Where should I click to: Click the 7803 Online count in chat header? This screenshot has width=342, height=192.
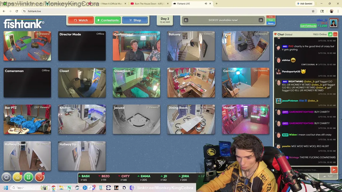tap(320, 34)
